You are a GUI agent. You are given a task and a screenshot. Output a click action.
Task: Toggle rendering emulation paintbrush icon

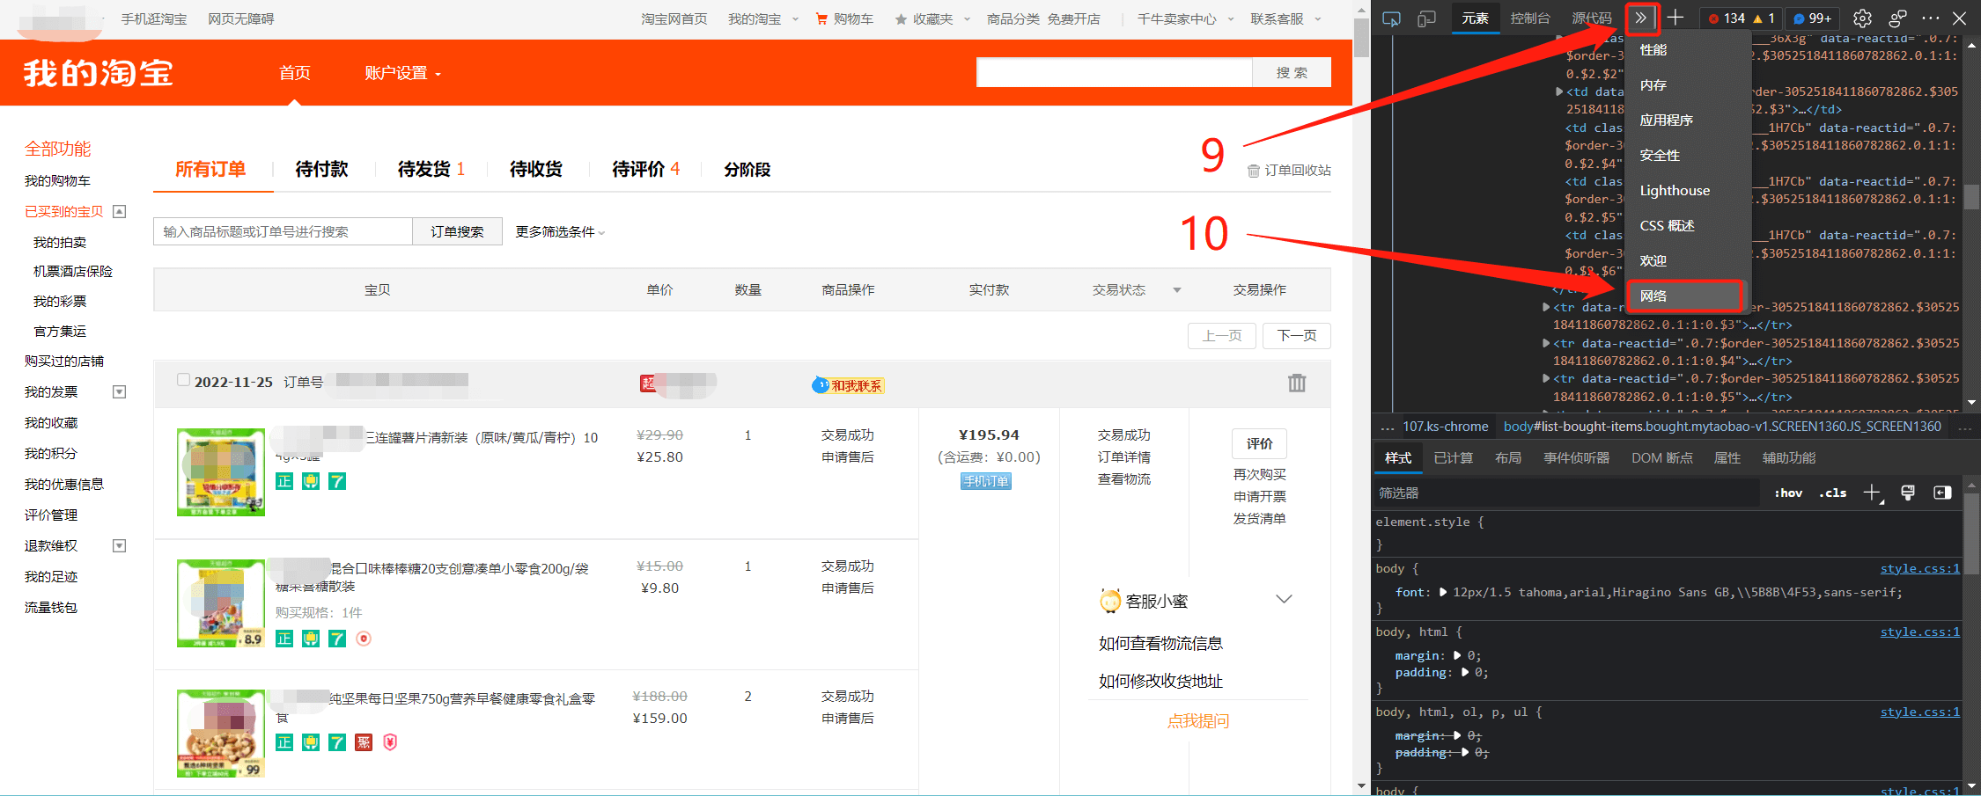tap(1908, 493)
